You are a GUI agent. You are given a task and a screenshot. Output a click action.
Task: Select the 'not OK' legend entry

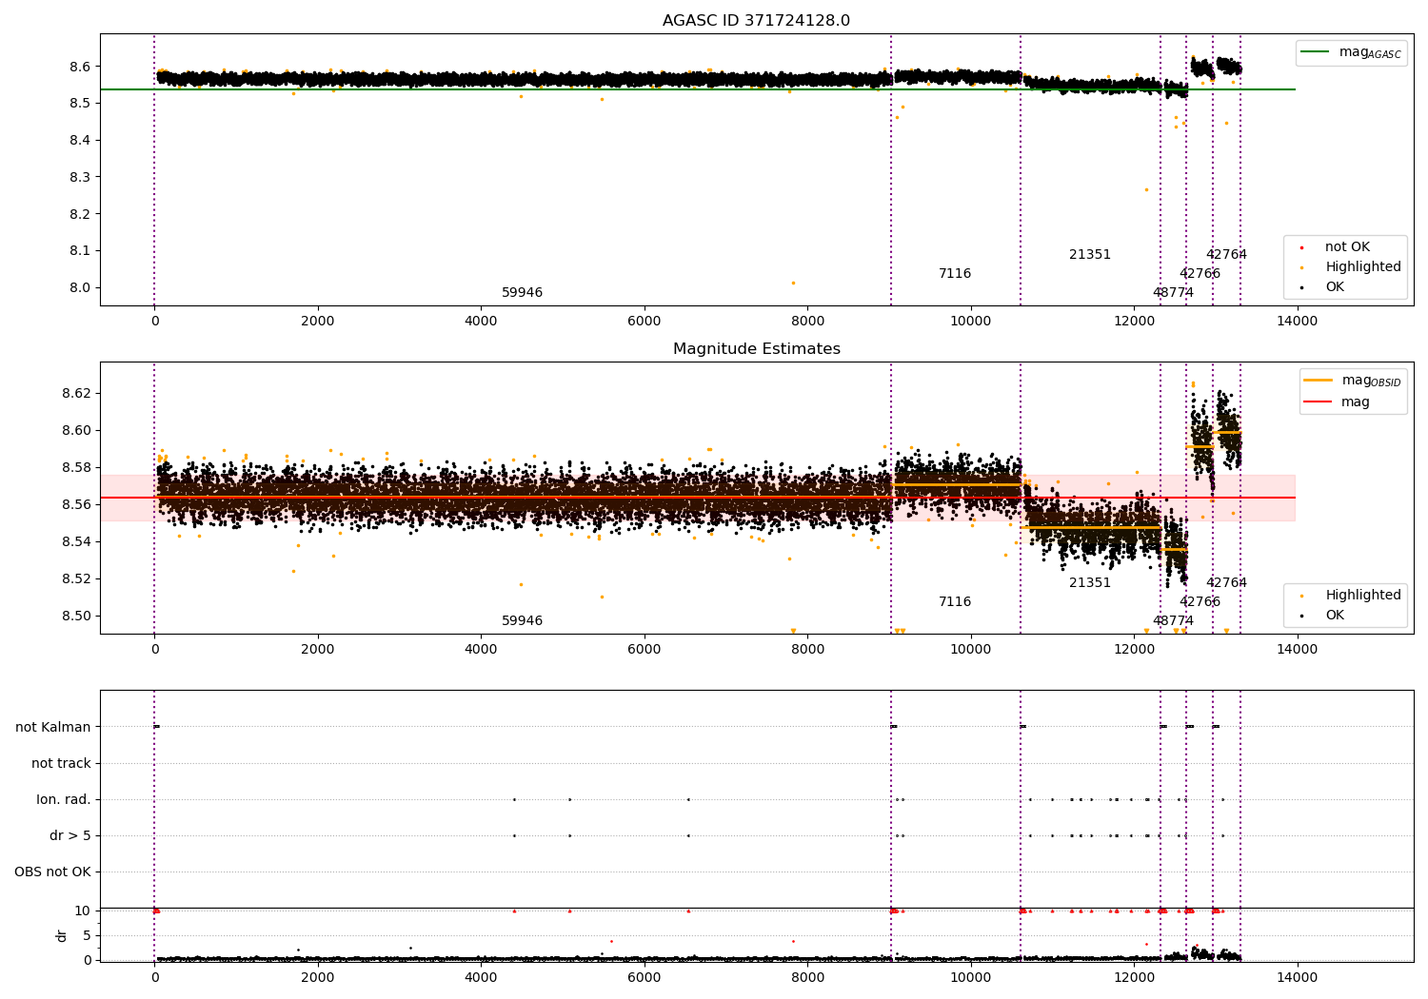pos(1347,247)
